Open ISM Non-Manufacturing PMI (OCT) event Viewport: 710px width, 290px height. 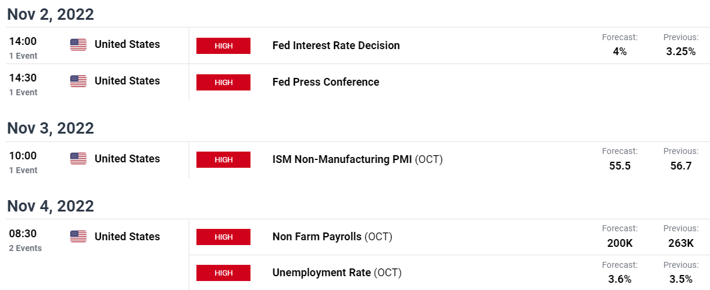[357, 159]
